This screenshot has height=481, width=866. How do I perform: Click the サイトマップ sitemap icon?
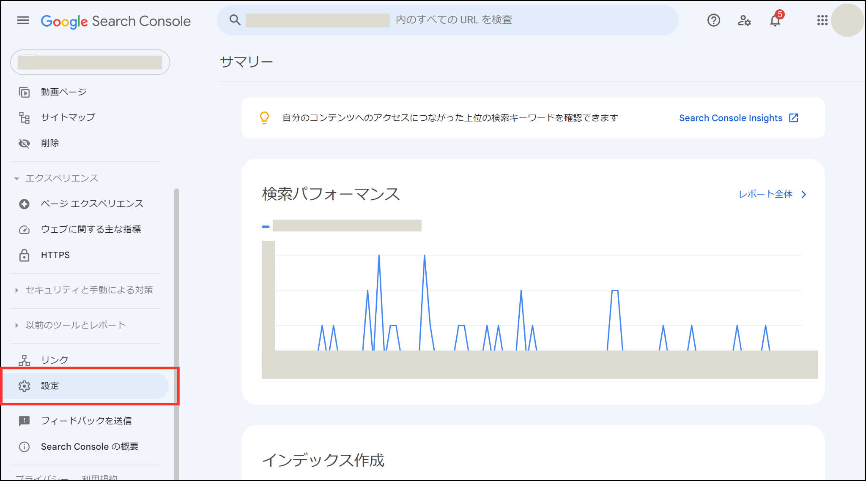click(x=25, y=118)
